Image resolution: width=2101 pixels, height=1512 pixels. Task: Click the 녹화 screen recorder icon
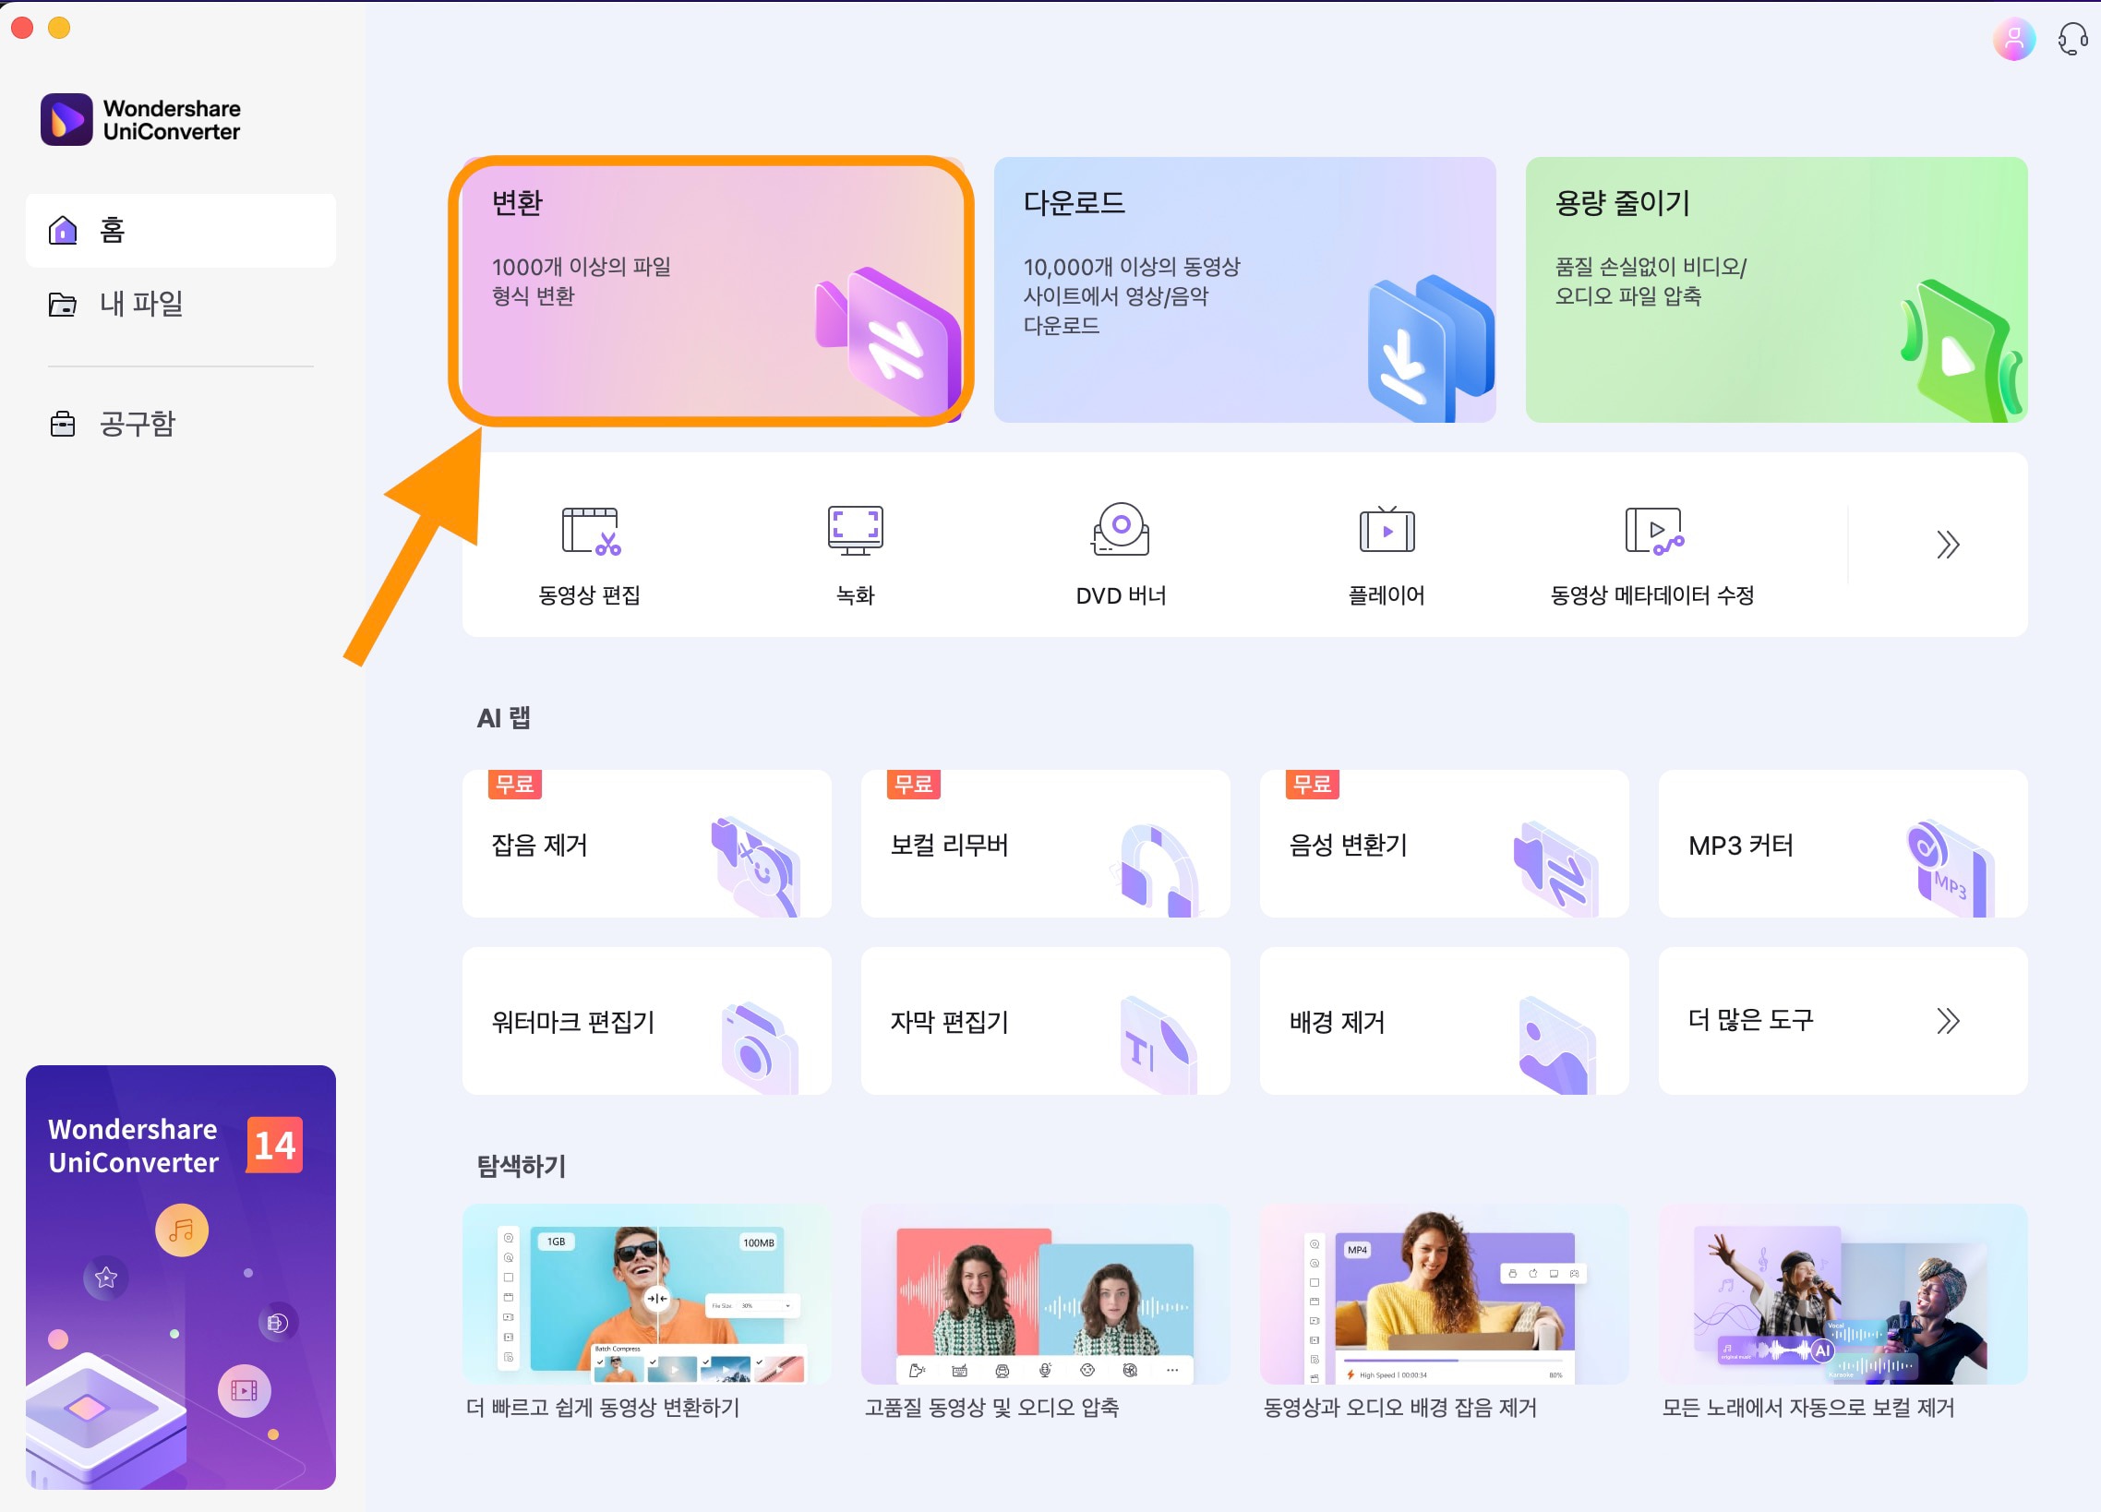855,531
